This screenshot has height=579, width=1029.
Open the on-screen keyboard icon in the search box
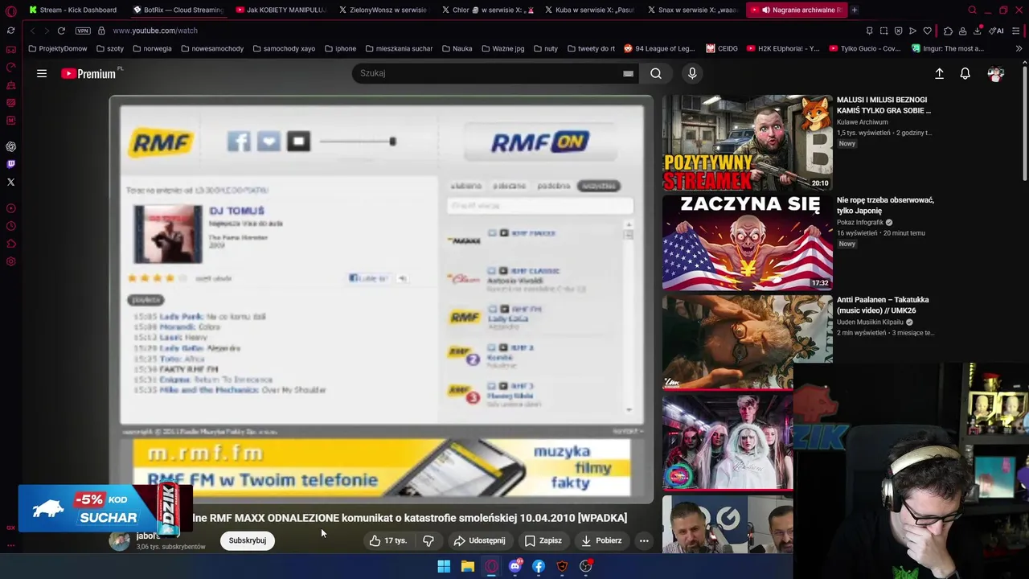(628, 73)
